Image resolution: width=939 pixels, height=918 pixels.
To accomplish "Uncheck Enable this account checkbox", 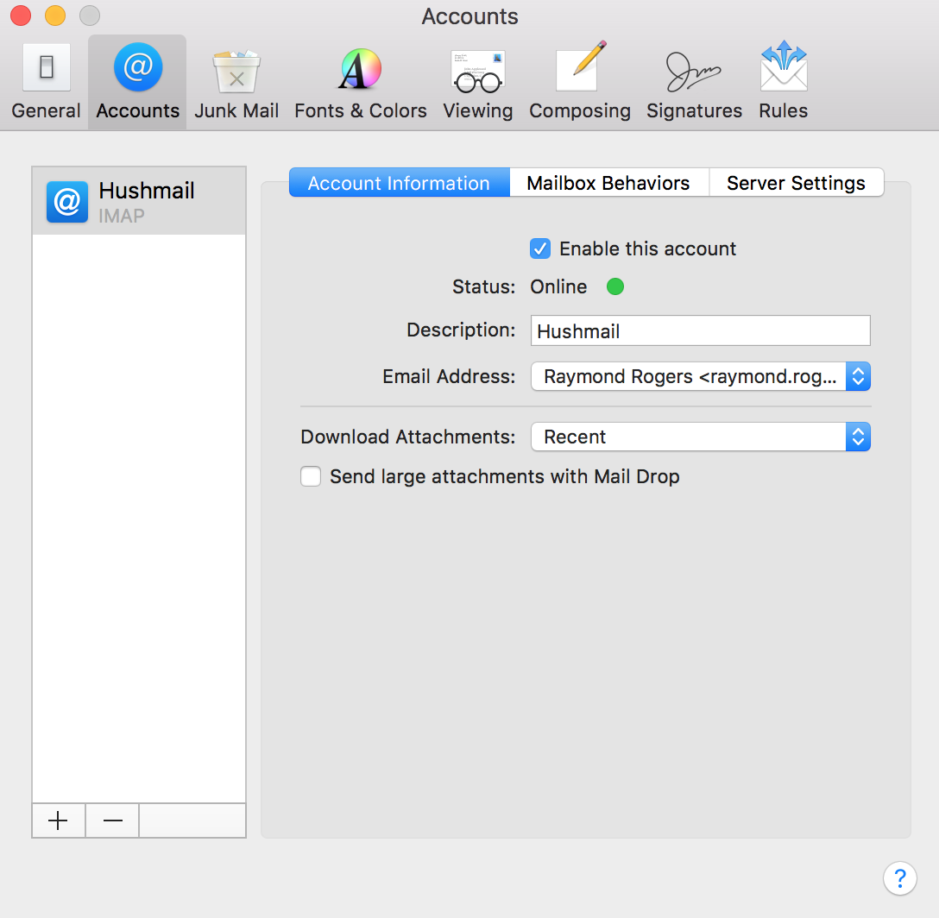I will [540, 249].
